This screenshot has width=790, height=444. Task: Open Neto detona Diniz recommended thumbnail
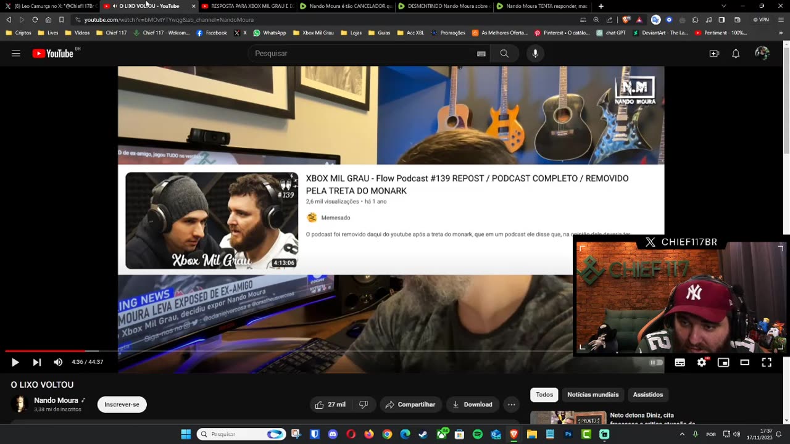click(568, 417)
